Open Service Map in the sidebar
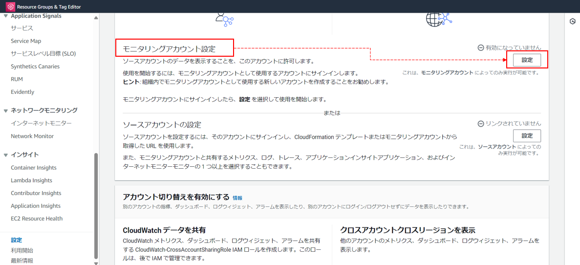 click(x=26, y=41)
